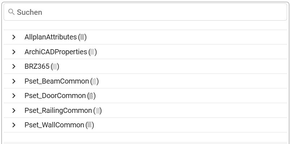Select the Pset_BeamCommon label
This screenshot has width=290, height=144.
pos(57,81)
